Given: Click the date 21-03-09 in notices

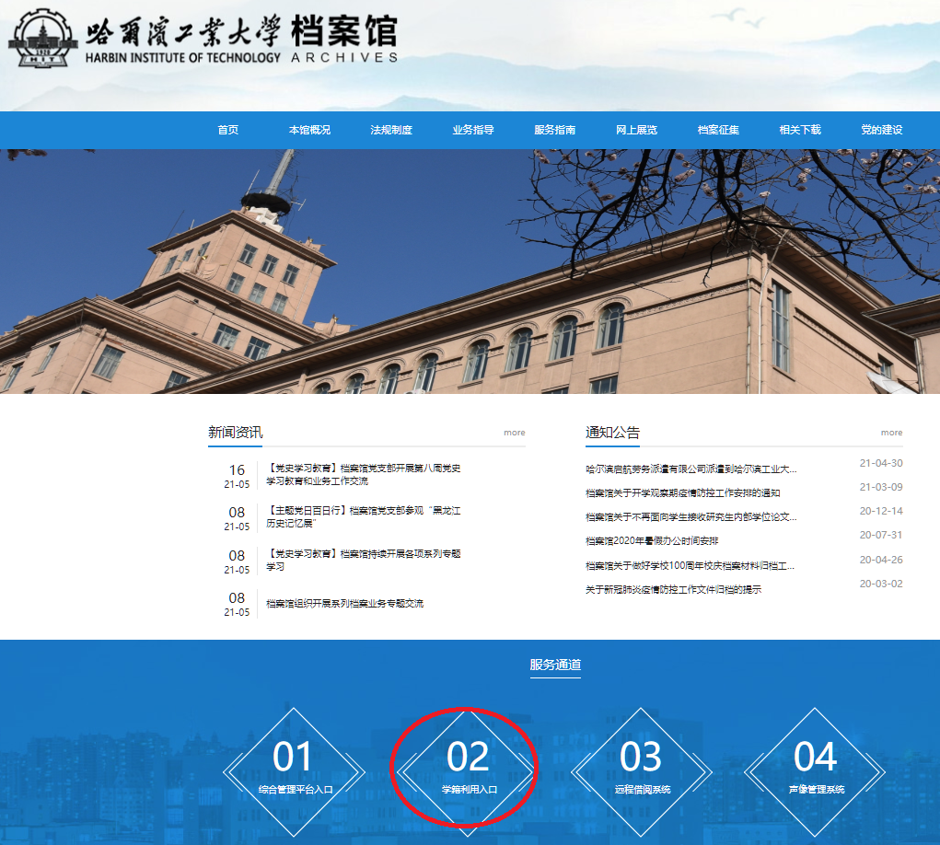Looking at the screenshot, I should pyautogui.click(x=881, y=487).
